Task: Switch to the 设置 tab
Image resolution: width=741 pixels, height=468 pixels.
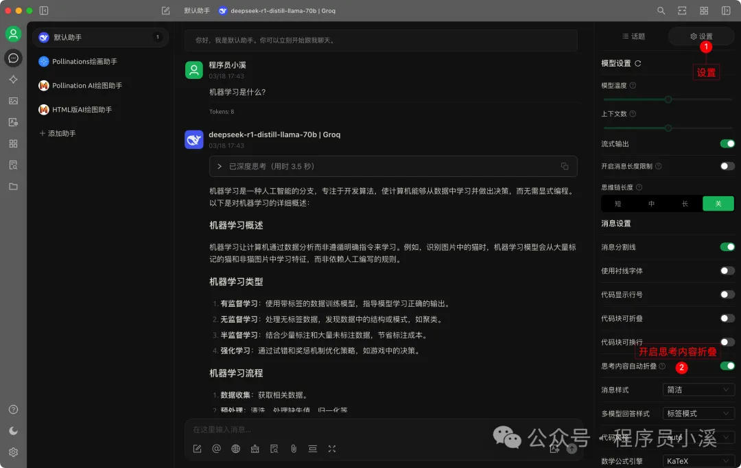Action: (x=701, y=36)
